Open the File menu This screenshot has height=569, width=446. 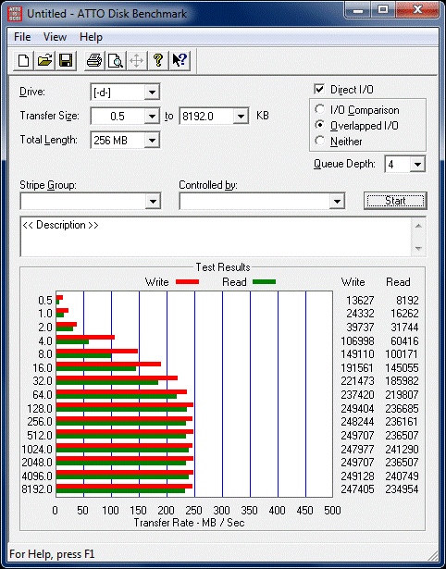[x=22, y=37]
